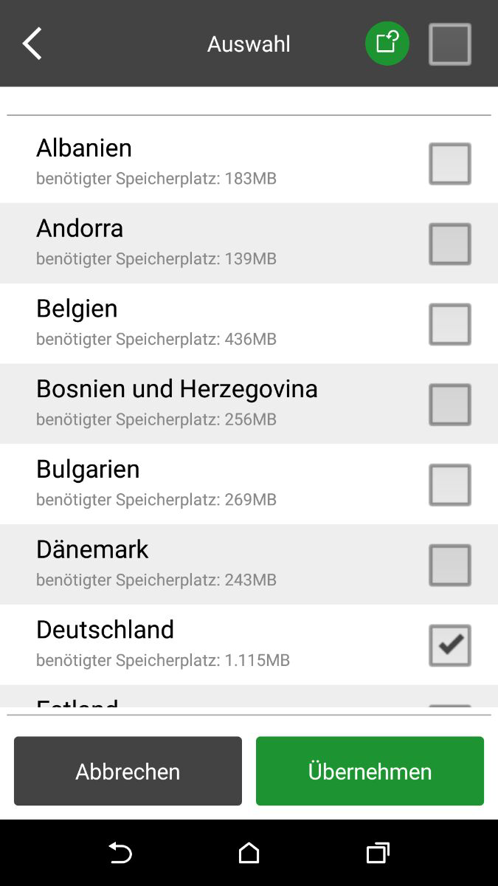Toggle the select-all checkbox in header
Viewport: 498px width, 886px height.
(450, 44)
